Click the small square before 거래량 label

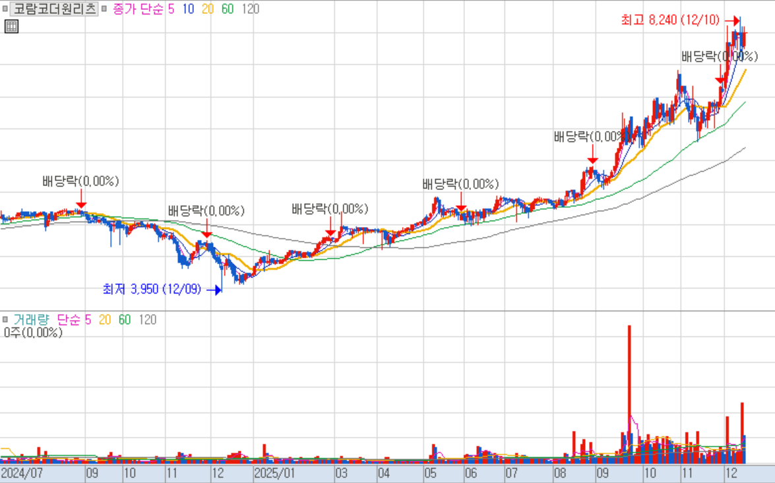pyautogui.click(x=6, y=320)
